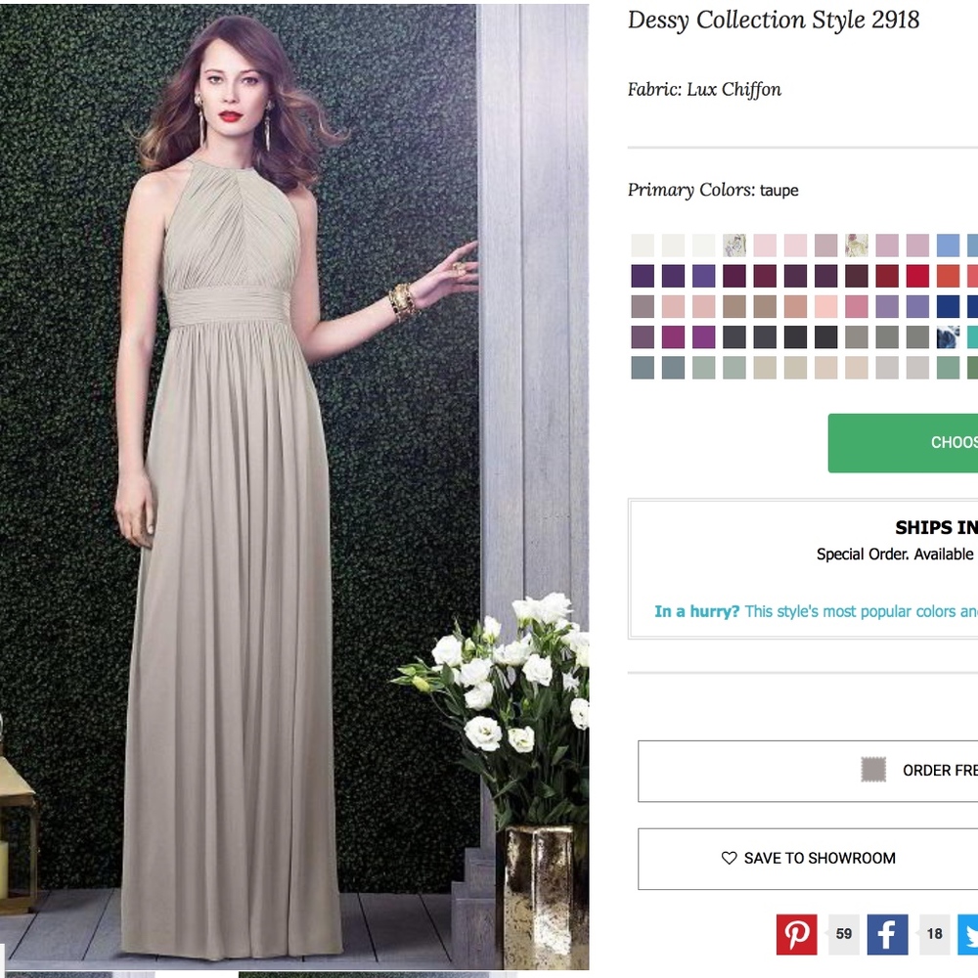Pick the ivory swatch at top-left
This screenshot has height=978, width=978.
click(642, 245)
